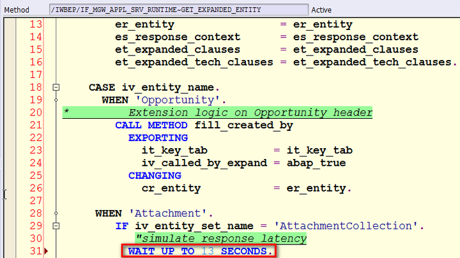Click line number 28

pos(36,213)
